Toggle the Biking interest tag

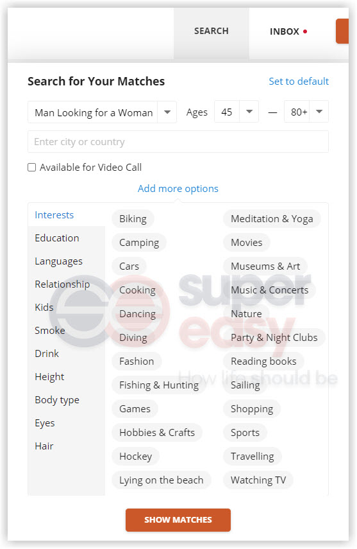click(133, 219)
